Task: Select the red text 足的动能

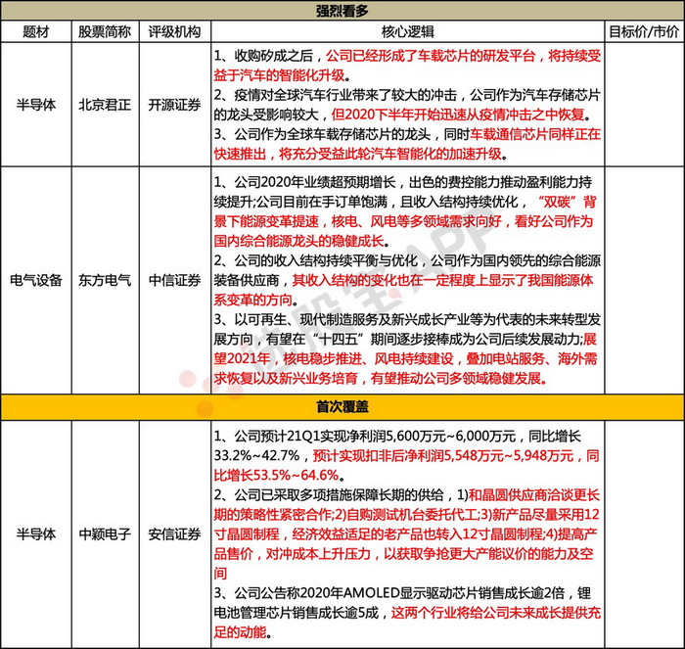Action: 240,632
